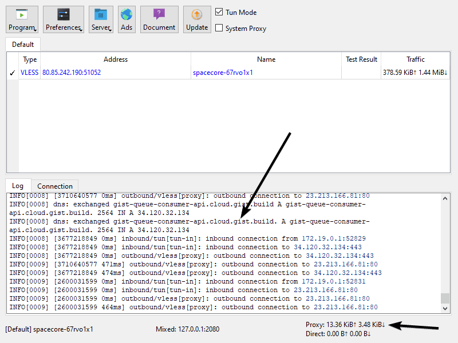458x343 pixels.
Task: Select the Log tab
Action: 18,186
